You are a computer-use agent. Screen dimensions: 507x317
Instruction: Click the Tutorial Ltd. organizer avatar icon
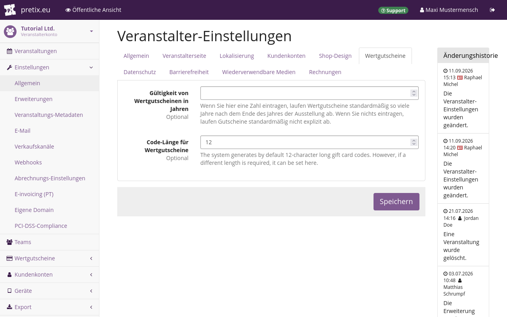pos(10,31)
